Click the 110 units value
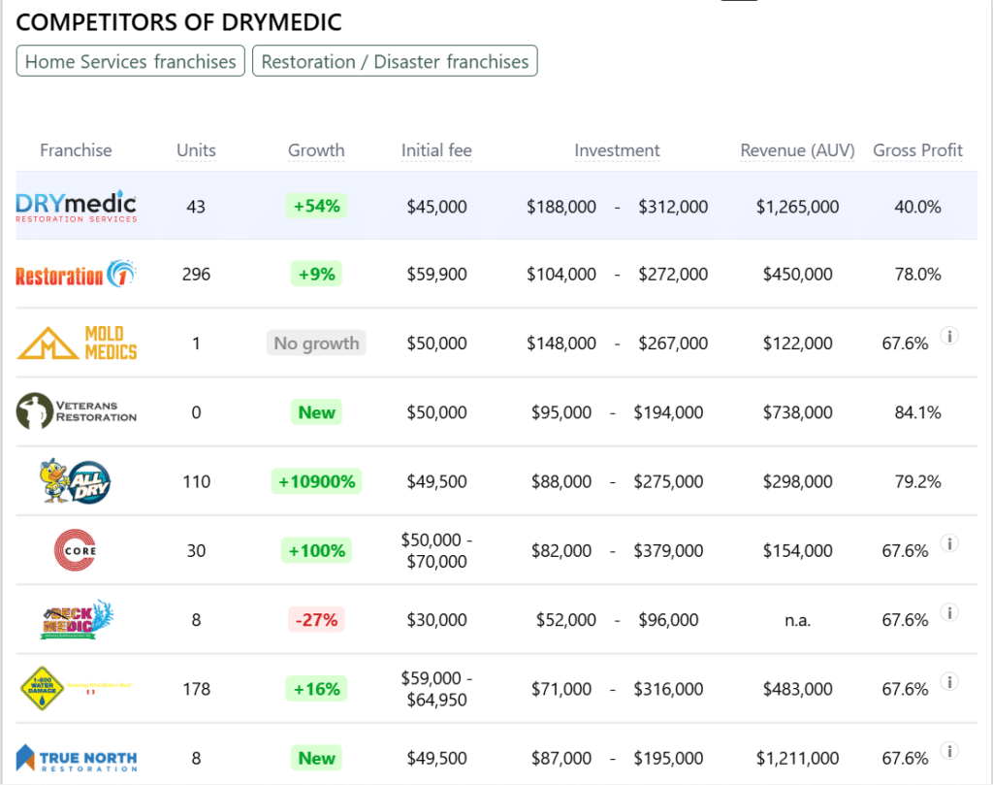The height and width of the screenshot is (785, 993). [x=196, y=481]
